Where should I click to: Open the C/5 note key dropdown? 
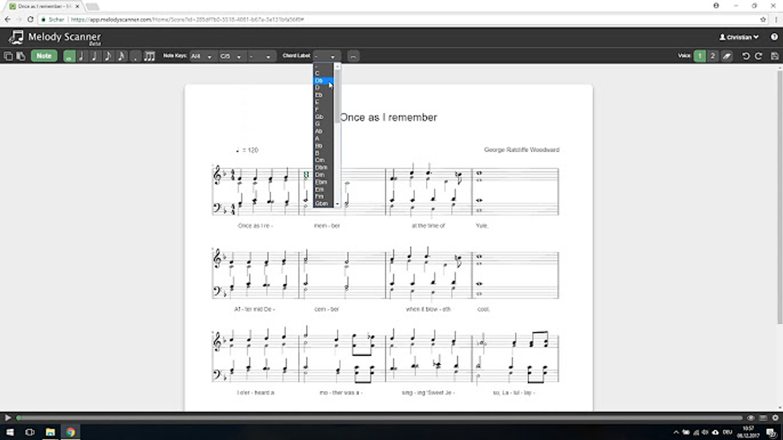(232, 56)
